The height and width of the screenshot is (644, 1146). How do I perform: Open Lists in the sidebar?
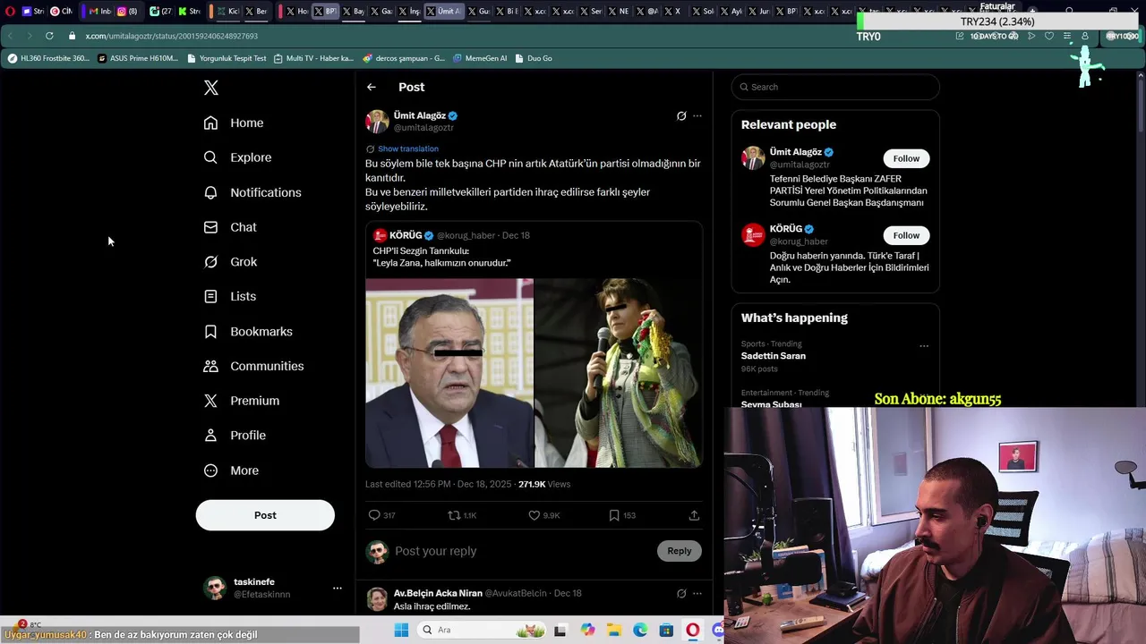[230, 296]
